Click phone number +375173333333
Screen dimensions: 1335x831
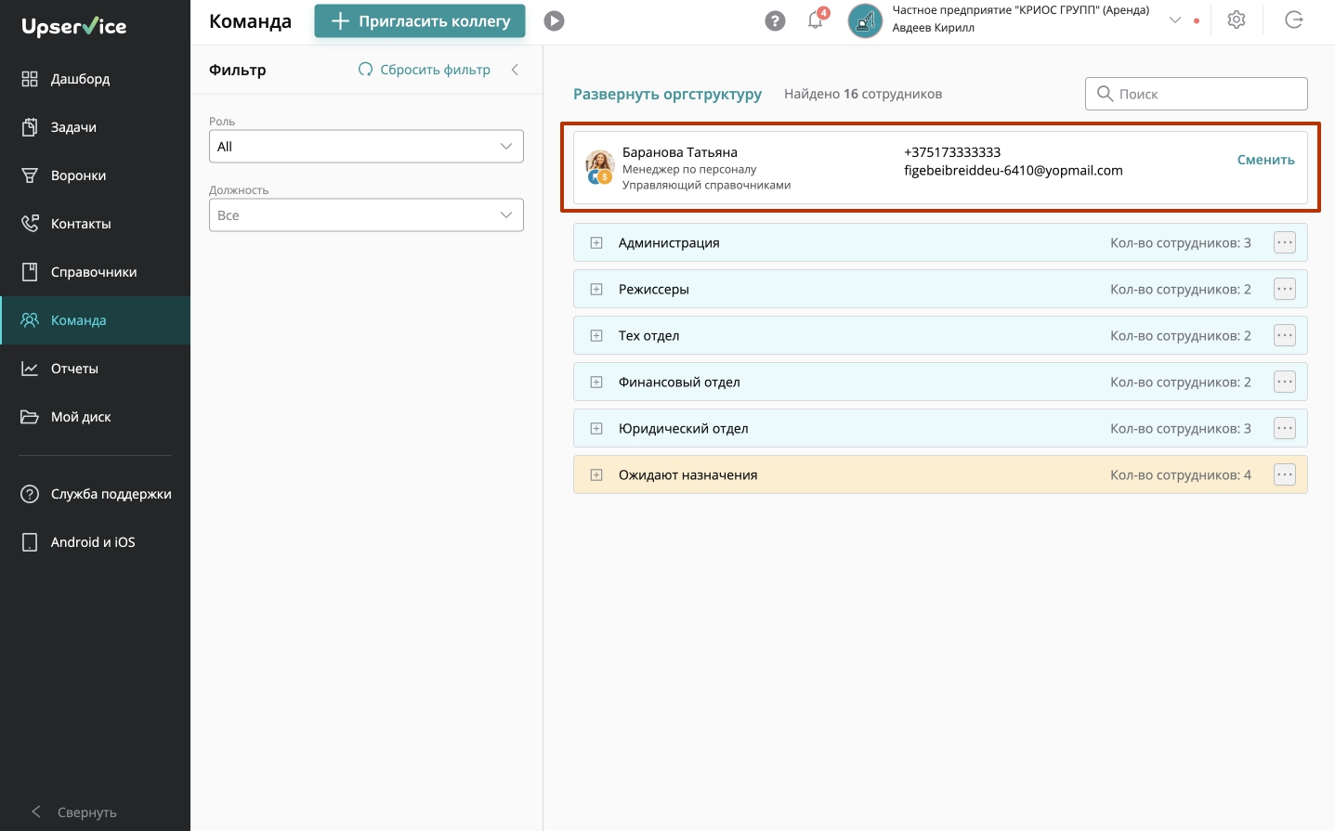(952, 152)
